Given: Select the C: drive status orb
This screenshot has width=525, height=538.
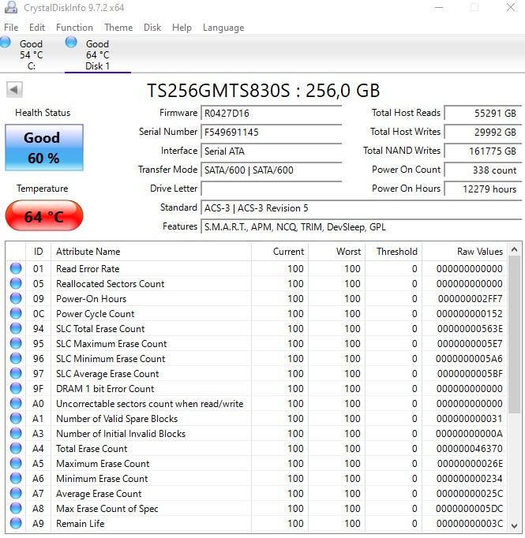Looking at the screenshot, I should click(x=6, y=42).
